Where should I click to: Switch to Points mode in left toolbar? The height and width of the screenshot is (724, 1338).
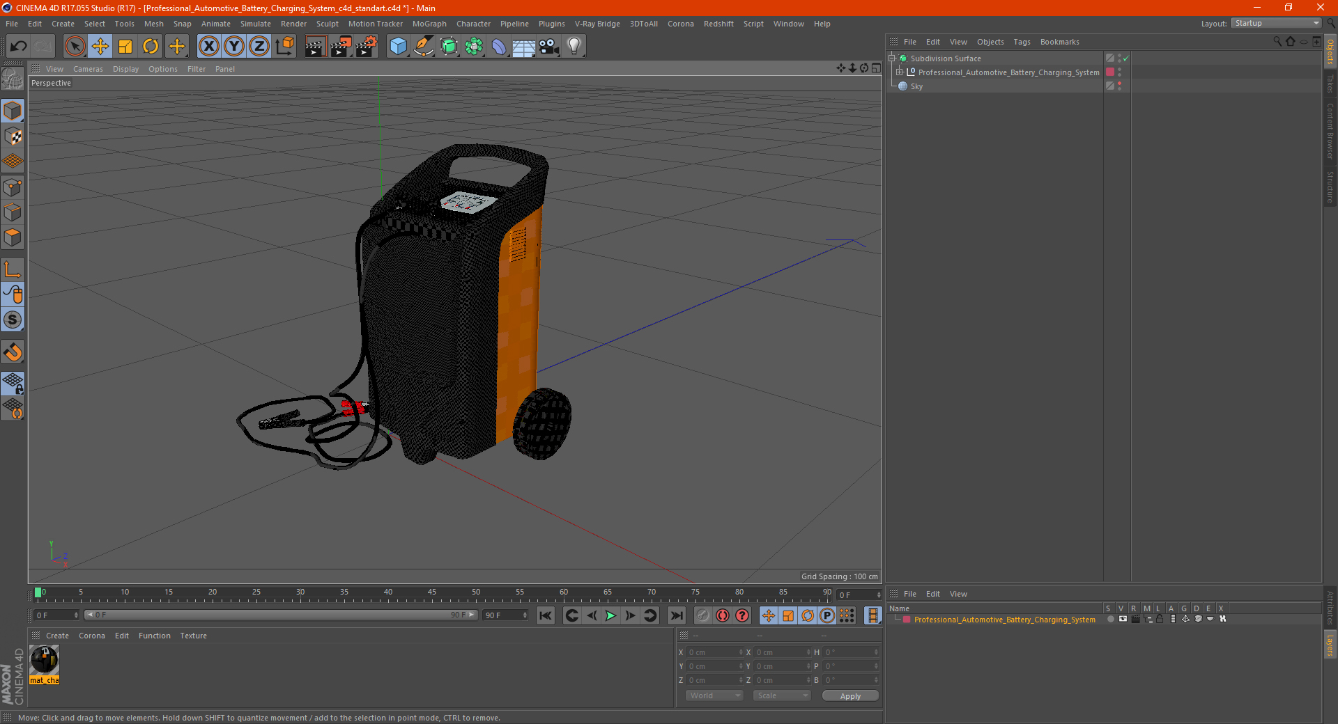pos(13,187)
